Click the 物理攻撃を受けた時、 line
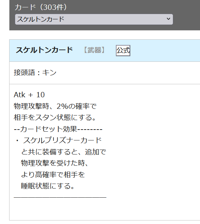This screenshot has height=224, width=200. (x=55, y=163)
